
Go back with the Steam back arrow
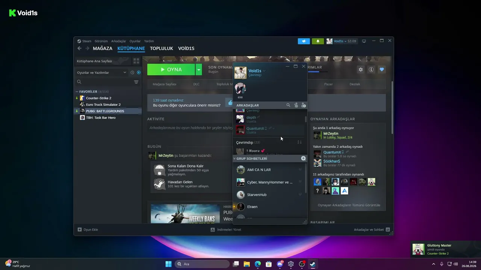(79, 48)
